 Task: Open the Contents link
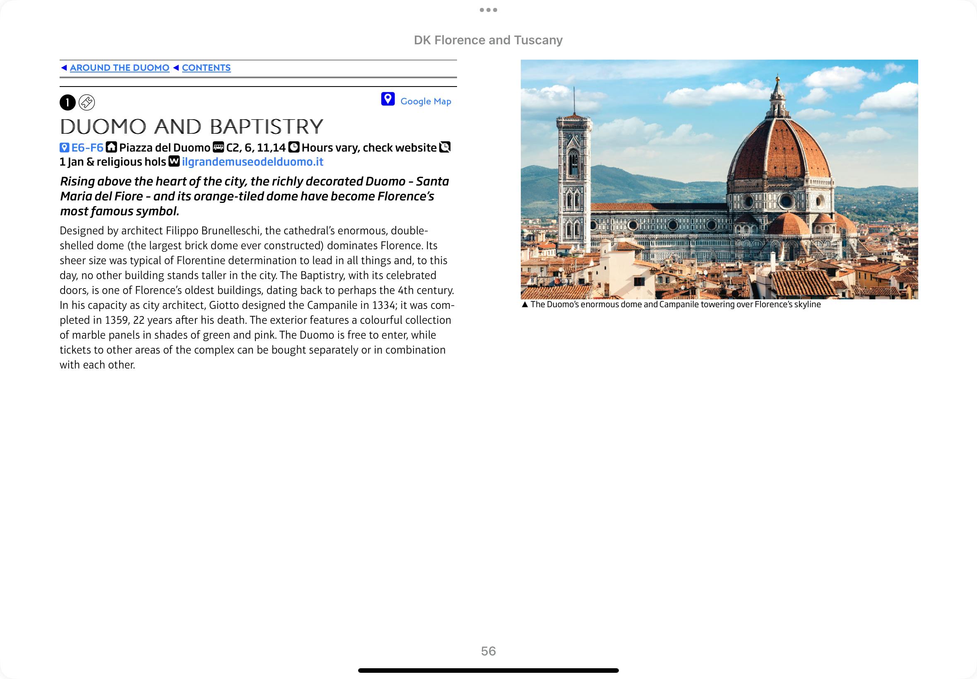click(x=206, y=67)
